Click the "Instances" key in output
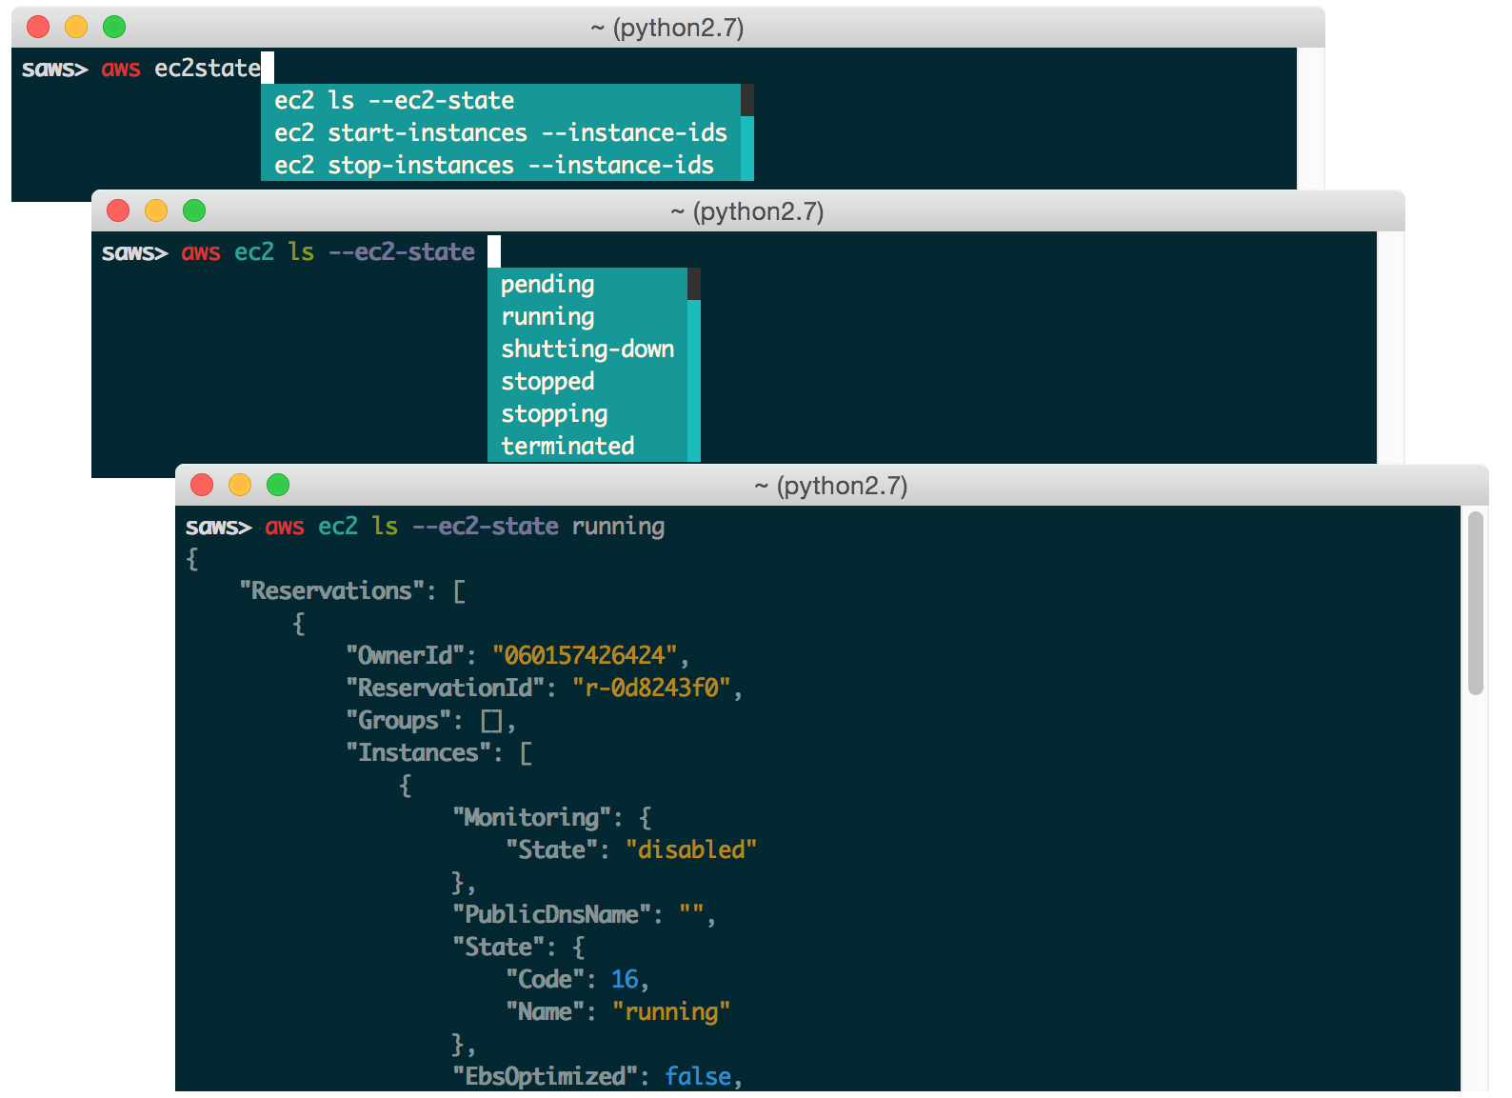The height and width of the screenshot is (1098, 1512). [418, 752]
